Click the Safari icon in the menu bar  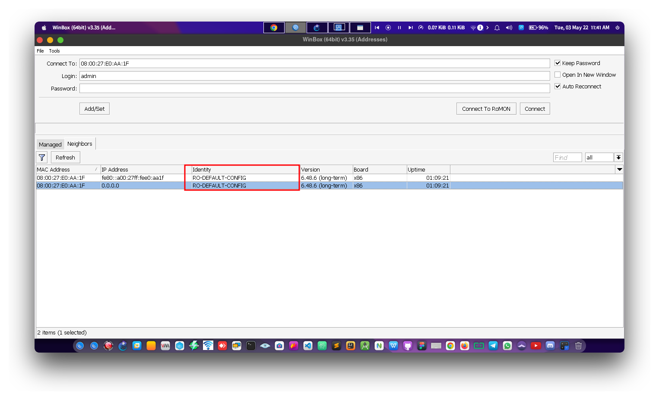(295, 27)
